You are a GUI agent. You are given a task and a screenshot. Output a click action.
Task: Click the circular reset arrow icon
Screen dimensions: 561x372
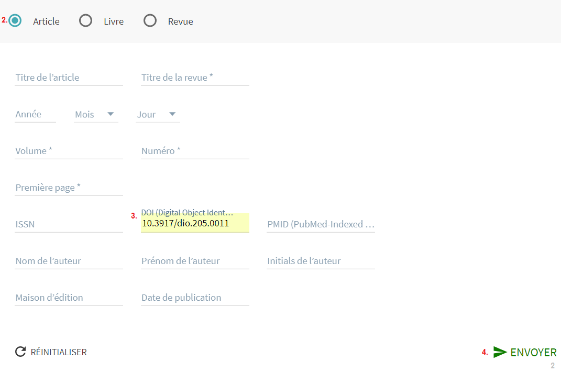[x=20, y=352]
